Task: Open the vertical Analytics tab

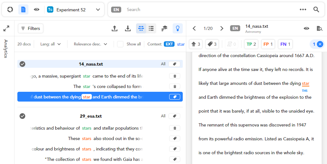Action: 6,49
